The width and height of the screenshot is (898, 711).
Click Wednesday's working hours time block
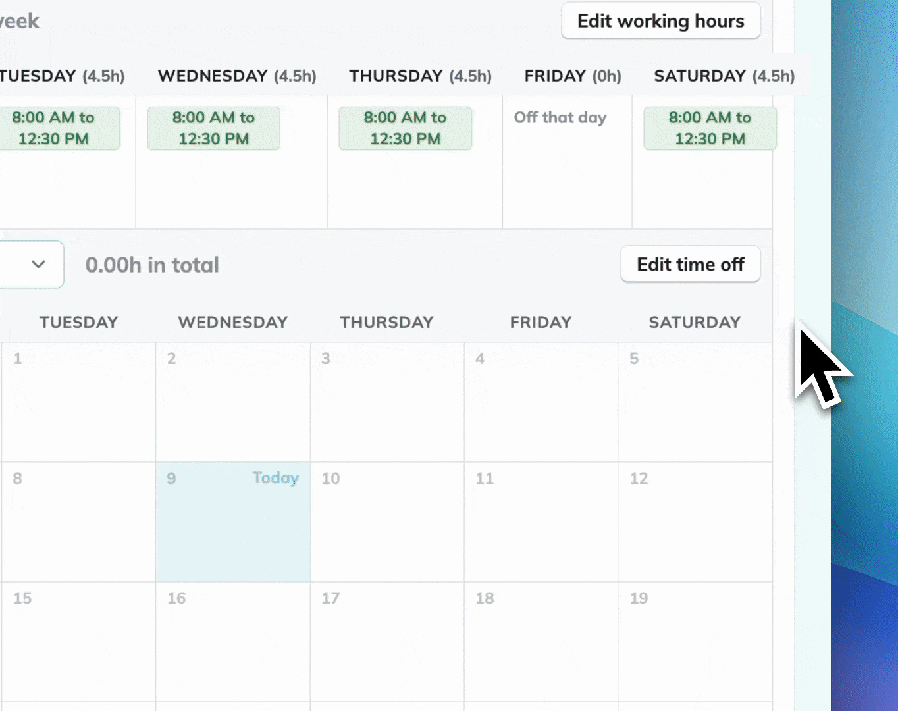click(x=213, y=128)
